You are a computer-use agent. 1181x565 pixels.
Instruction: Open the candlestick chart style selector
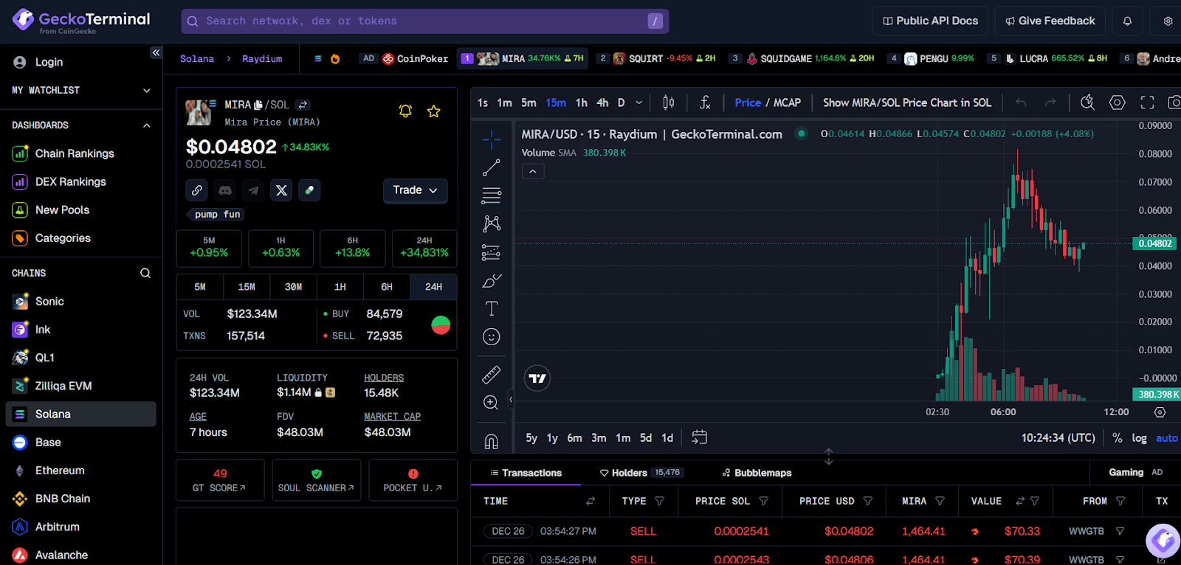tap(669, 103)
